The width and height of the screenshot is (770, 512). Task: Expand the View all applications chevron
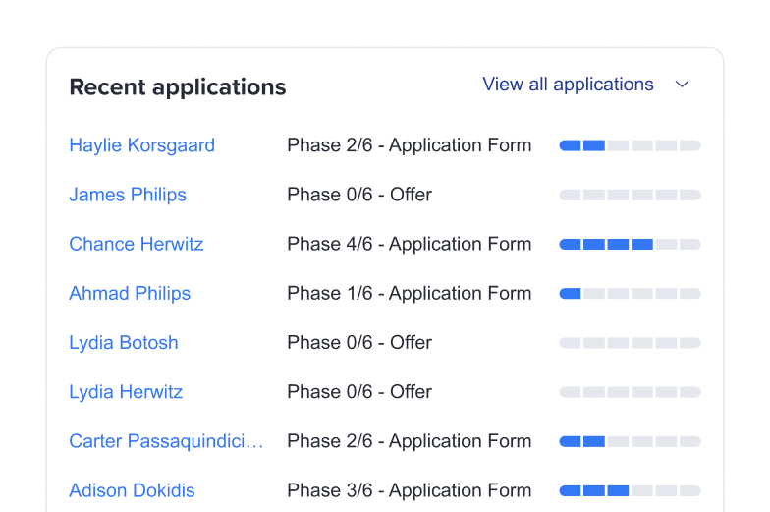tap(682, 85)
